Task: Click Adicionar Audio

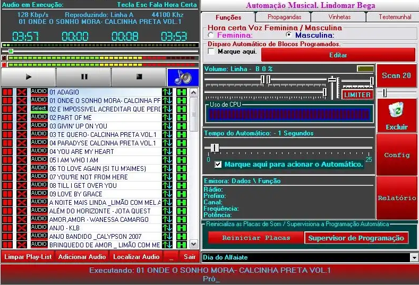Action: point(82,257)
